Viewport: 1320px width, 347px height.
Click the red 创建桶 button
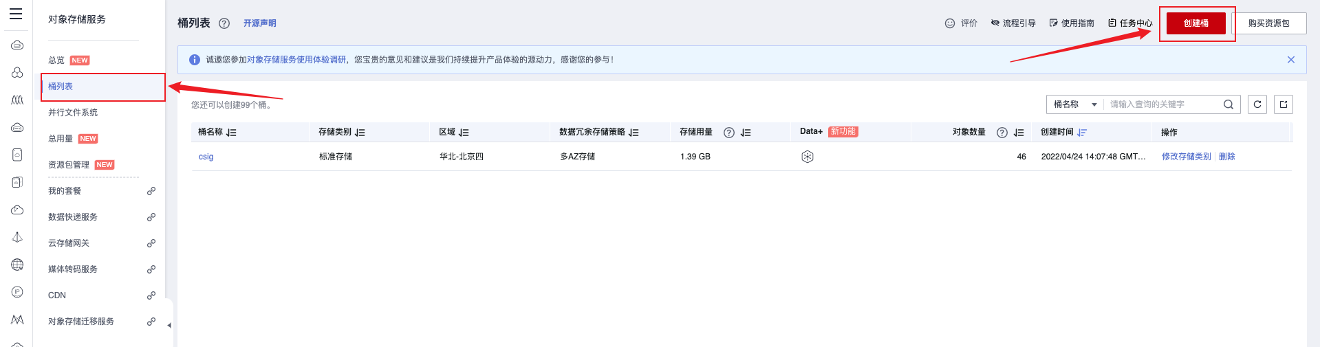tap(1195, 23)
